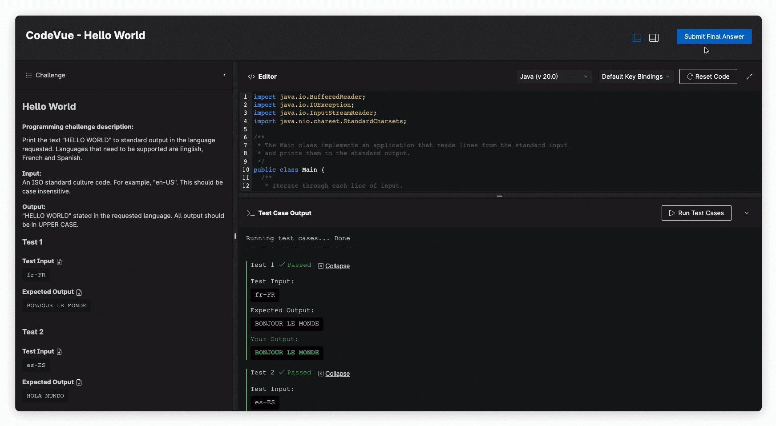Click the es-ES test input in output panel
Image resolution: width=776 pixels, height=426 pixels.
[265, 402]
